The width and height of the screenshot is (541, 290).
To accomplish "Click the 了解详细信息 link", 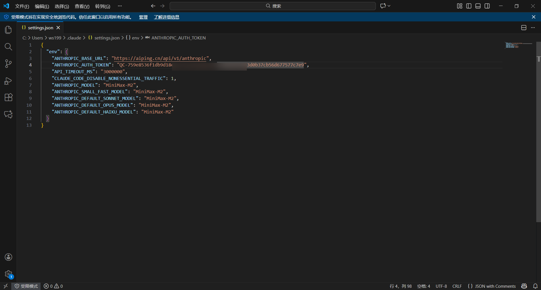I will click(167, 17).
